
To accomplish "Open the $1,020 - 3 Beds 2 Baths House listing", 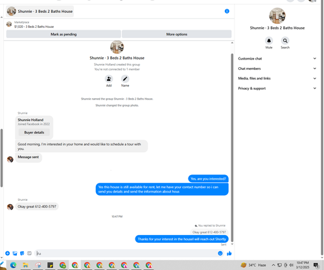I will point(34,26).
